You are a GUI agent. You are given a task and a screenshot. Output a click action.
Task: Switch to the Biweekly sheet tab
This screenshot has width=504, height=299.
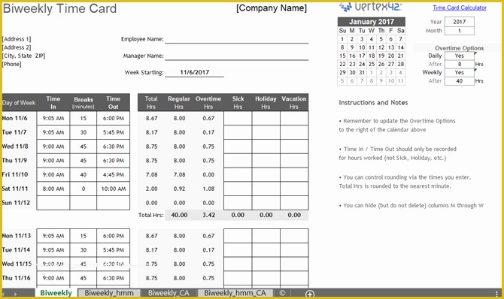click(56, 292)
